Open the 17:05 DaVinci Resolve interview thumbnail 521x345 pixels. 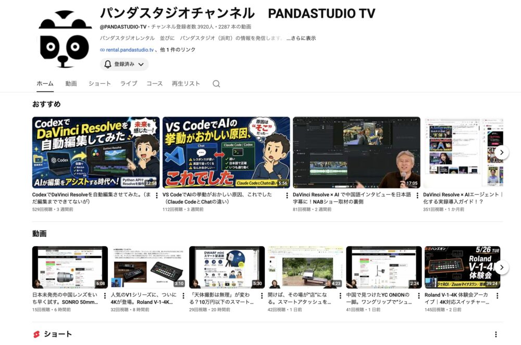pyautogui.click(x=356, y=152)
